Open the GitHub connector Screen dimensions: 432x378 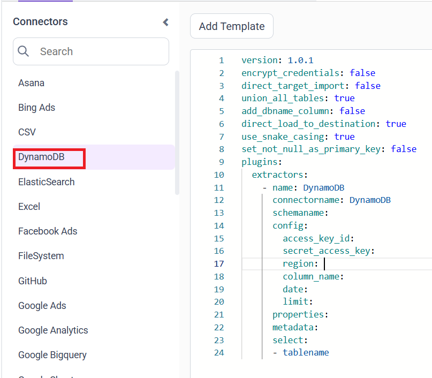coord(33,281)
